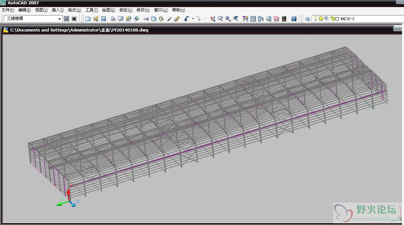Screen dimensions: 404x225
Task: Open the 视图(V) menu
Action: (41, 10)
